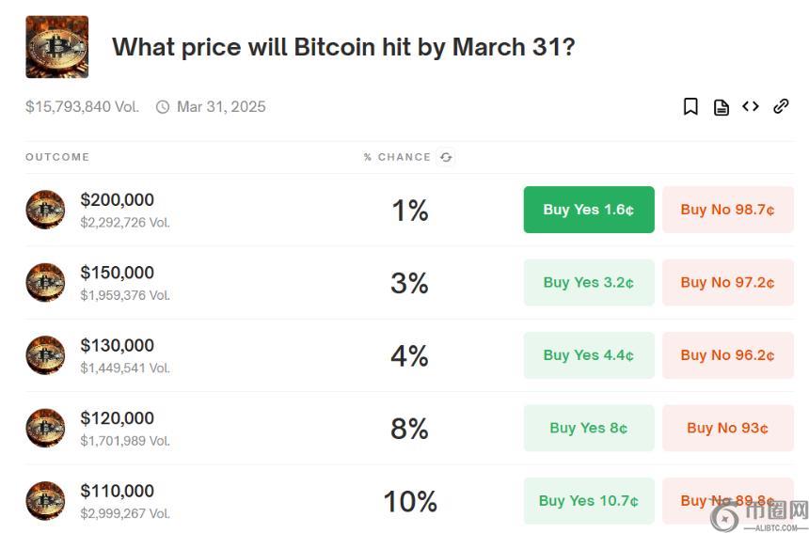Copy the market link icon
Image resolution: width=809 pixels, height=533 pixels.
click(781, 107)
